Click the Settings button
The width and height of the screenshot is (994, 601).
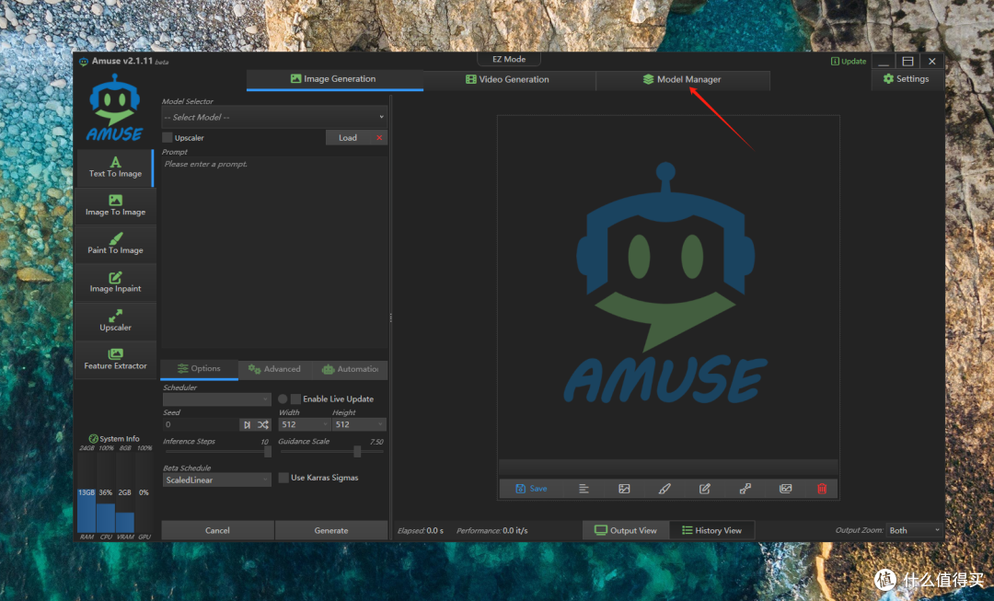pos(906,79)
